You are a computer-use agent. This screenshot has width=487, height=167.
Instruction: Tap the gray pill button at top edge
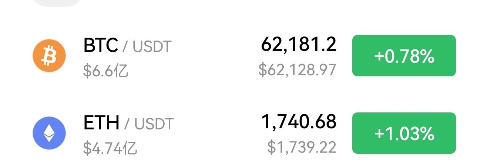click(57, 3)
